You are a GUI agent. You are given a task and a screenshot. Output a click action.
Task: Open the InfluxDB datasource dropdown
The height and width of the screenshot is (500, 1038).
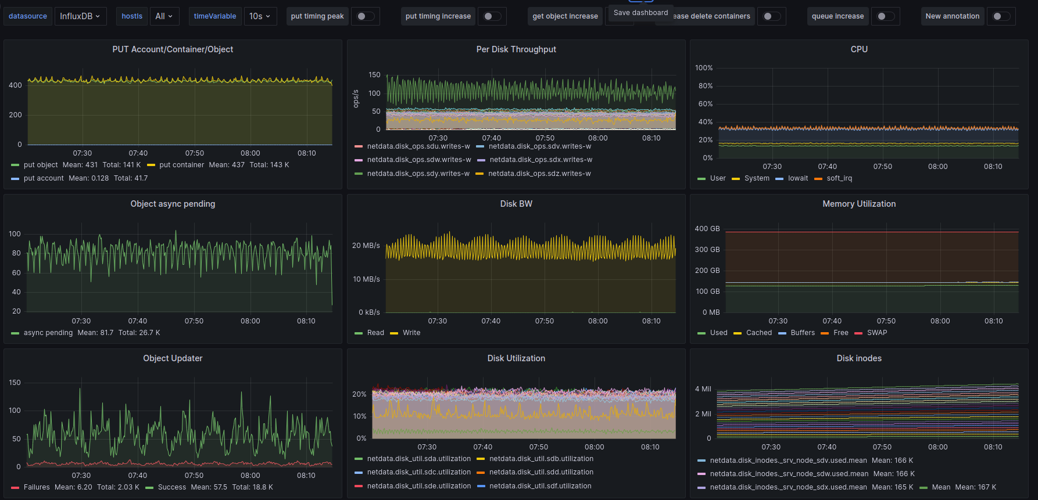coord(80,16)
